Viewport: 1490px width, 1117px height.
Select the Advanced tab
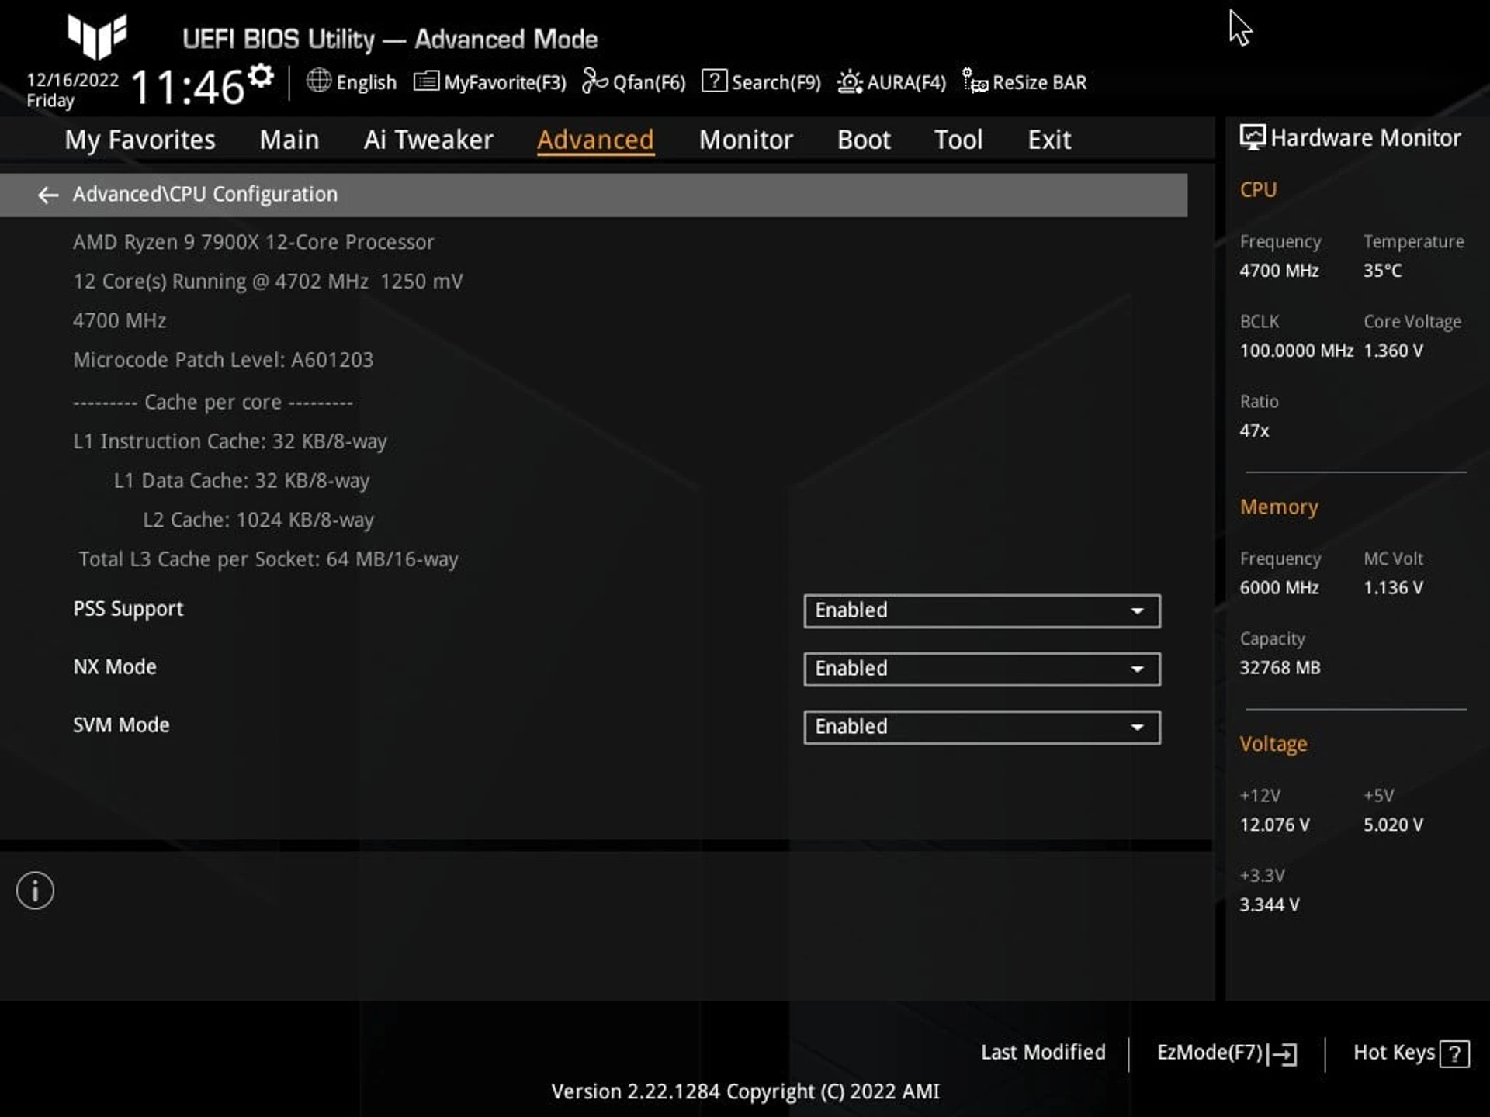coord(595,140)
